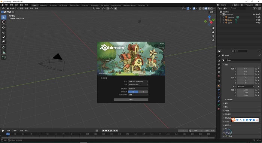Click the Blender logo in top menu bar

point(2,5)
